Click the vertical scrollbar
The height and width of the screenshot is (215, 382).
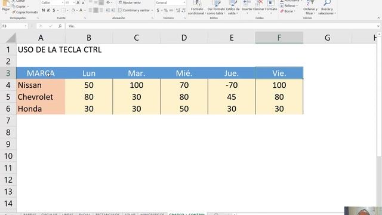click(379, 96)
